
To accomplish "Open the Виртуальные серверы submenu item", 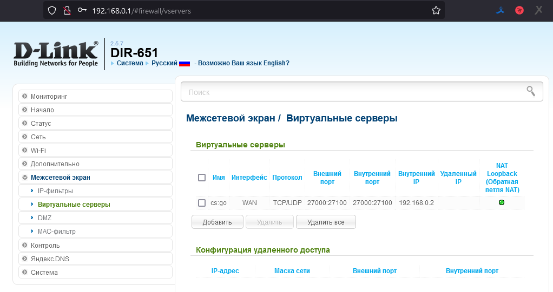I will click(95, 204).
